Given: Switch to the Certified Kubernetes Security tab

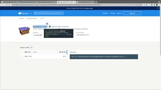Looking at the screenshot, I should pyautogui.click(x=29, y=2).
